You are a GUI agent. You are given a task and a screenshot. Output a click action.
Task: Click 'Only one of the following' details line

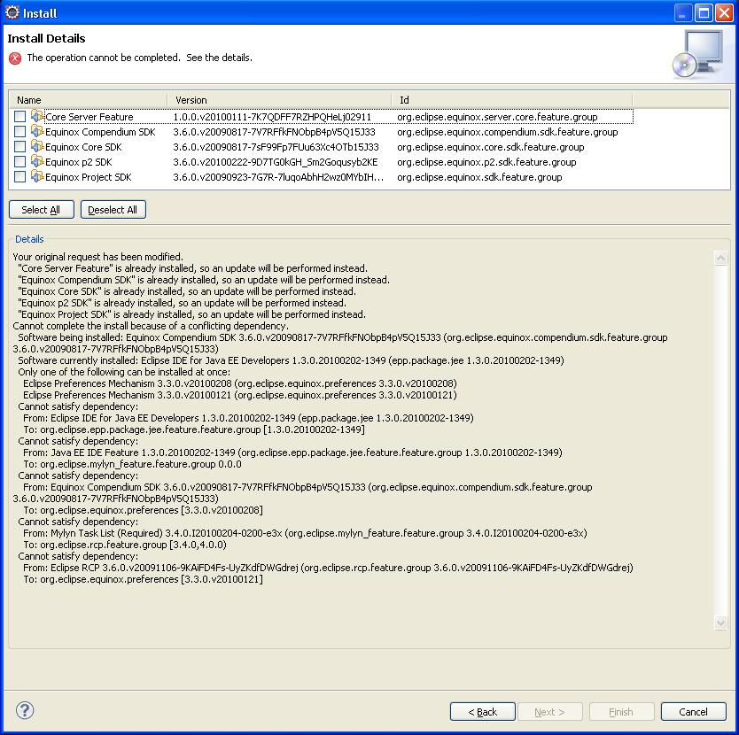coord(124,372)
